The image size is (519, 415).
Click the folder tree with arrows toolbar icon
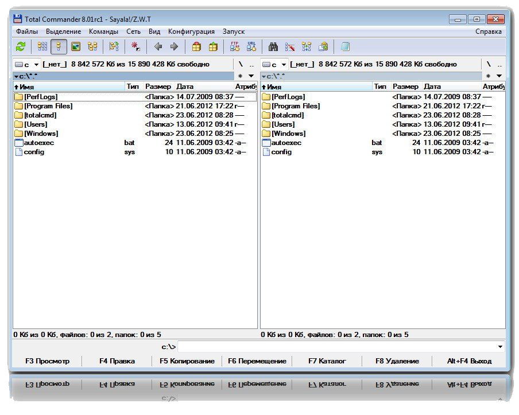point(114,46)
